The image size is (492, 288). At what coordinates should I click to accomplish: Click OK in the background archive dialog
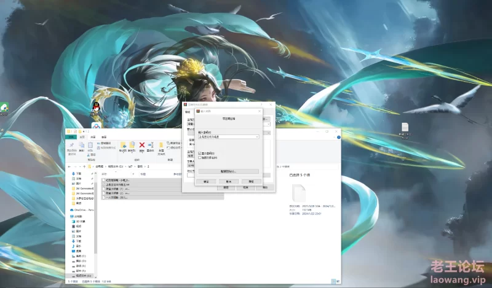pyautogui.click(x=226, y=187)
